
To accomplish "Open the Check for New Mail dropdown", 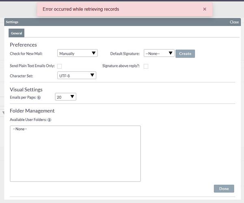I will (x=77, y=53).
